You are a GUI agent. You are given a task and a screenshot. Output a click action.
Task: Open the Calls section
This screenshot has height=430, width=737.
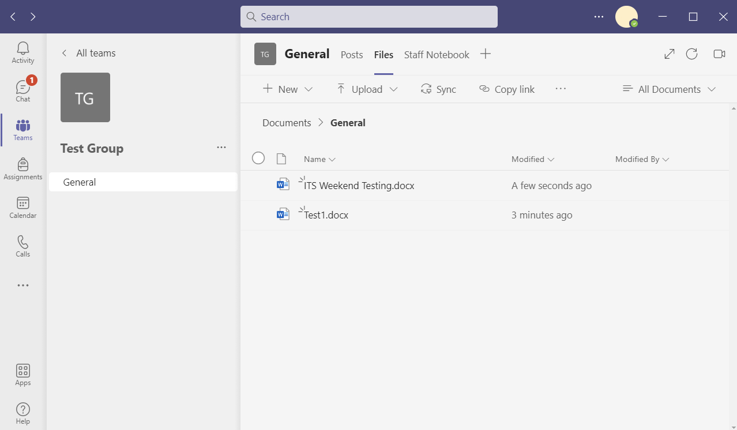point(22,245)
